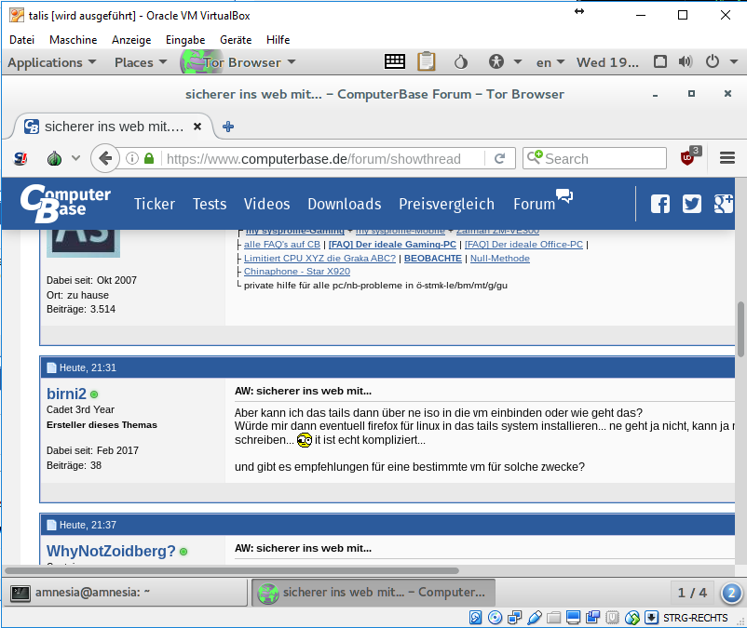Click the clock showing Wed 19

[607, 62]
